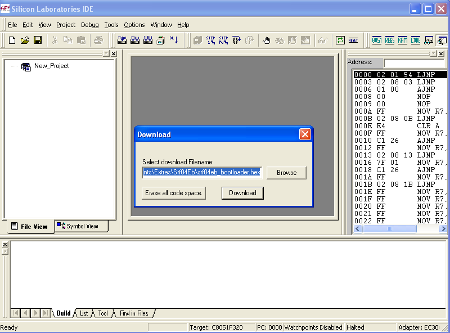The image size is (450, 333).
Task: Open the File menu
Action: [x=12, y=25]
